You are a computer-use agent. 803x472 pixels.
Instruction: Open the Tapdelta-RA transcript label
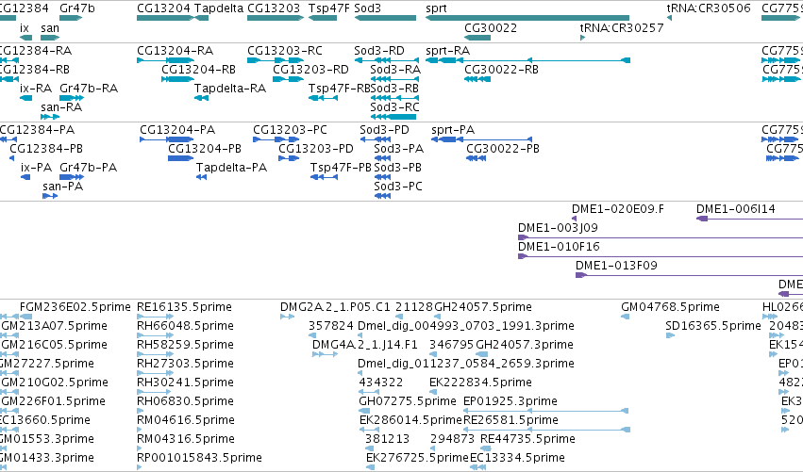(x=230, y=89)
